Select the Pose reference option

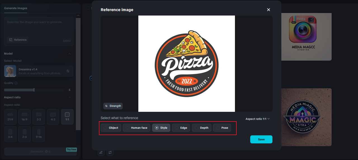click(222, 128)
